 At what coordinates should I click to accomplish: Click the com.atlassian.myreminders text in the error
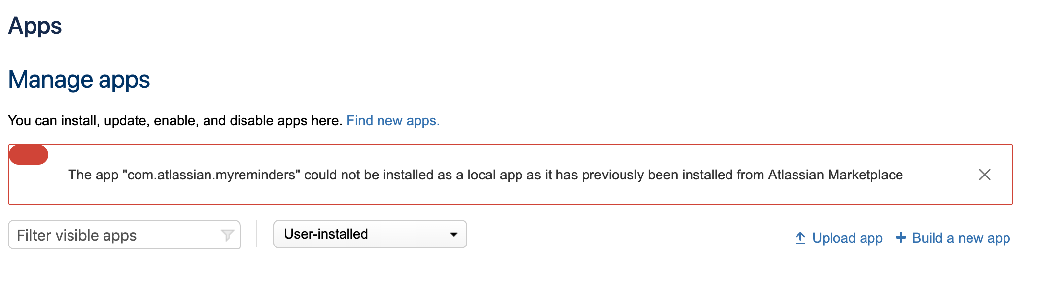point(211,175)
